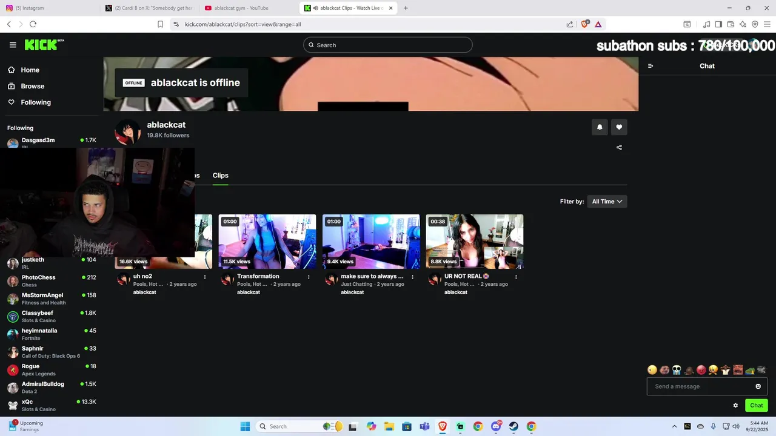Open heyimnatalia channel in Following list
This screenshot has height=436, width=776.
[52, 334]
